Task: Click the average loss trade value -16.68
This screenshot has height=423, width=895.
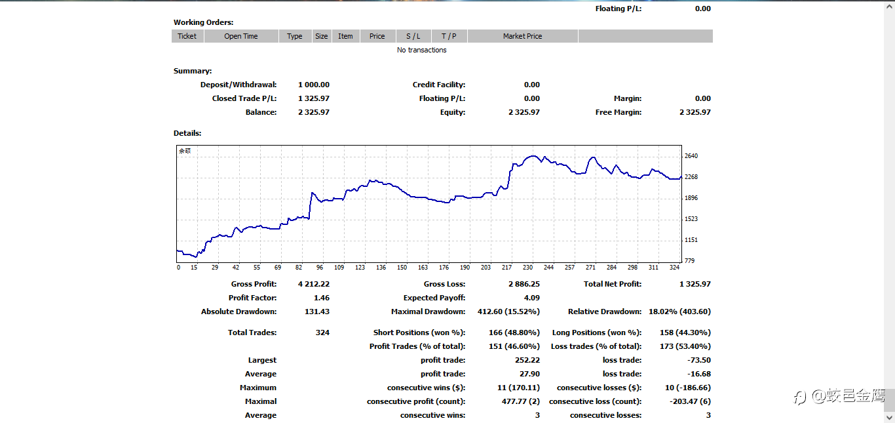Action: click(699, 374)
